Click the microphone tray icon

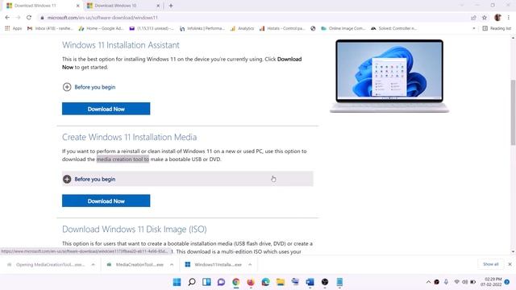point(446,282)
